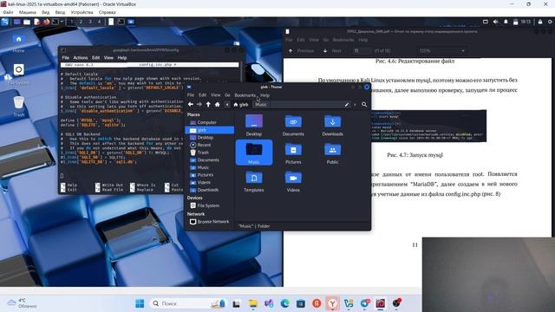Click Previous page in PDF viewer

pos(302,51)
